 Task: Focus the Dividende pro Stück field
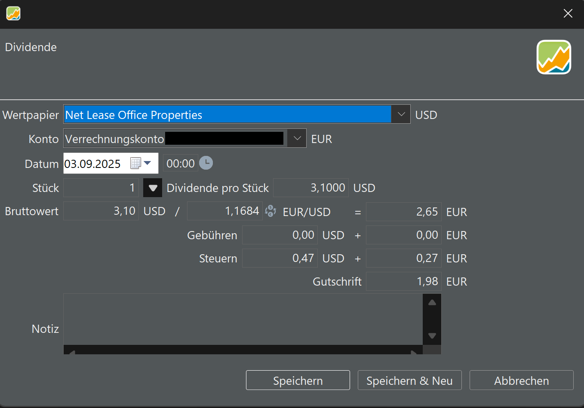[310, 188]
